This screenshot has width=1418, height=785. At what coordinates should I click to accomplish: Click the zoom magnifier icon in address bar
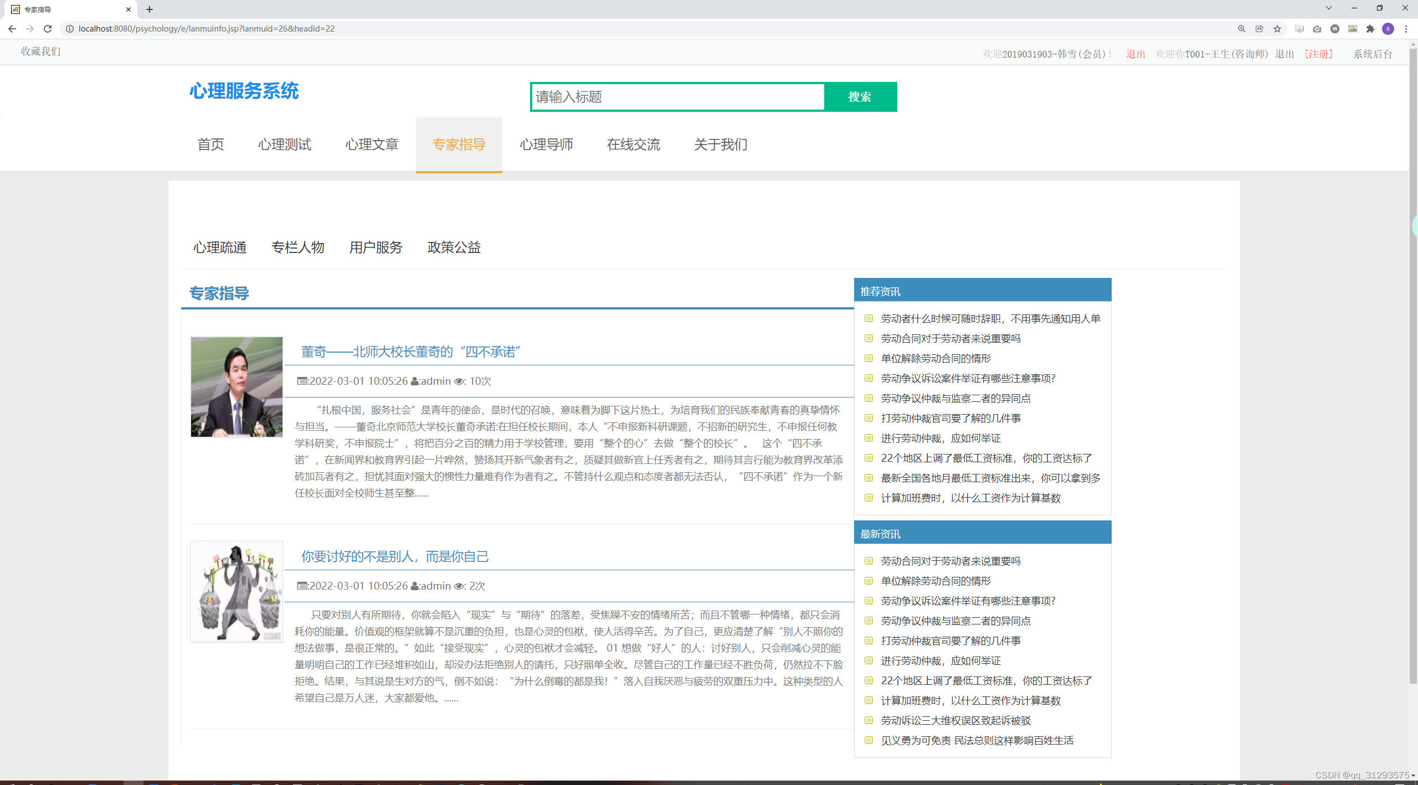1242,29
